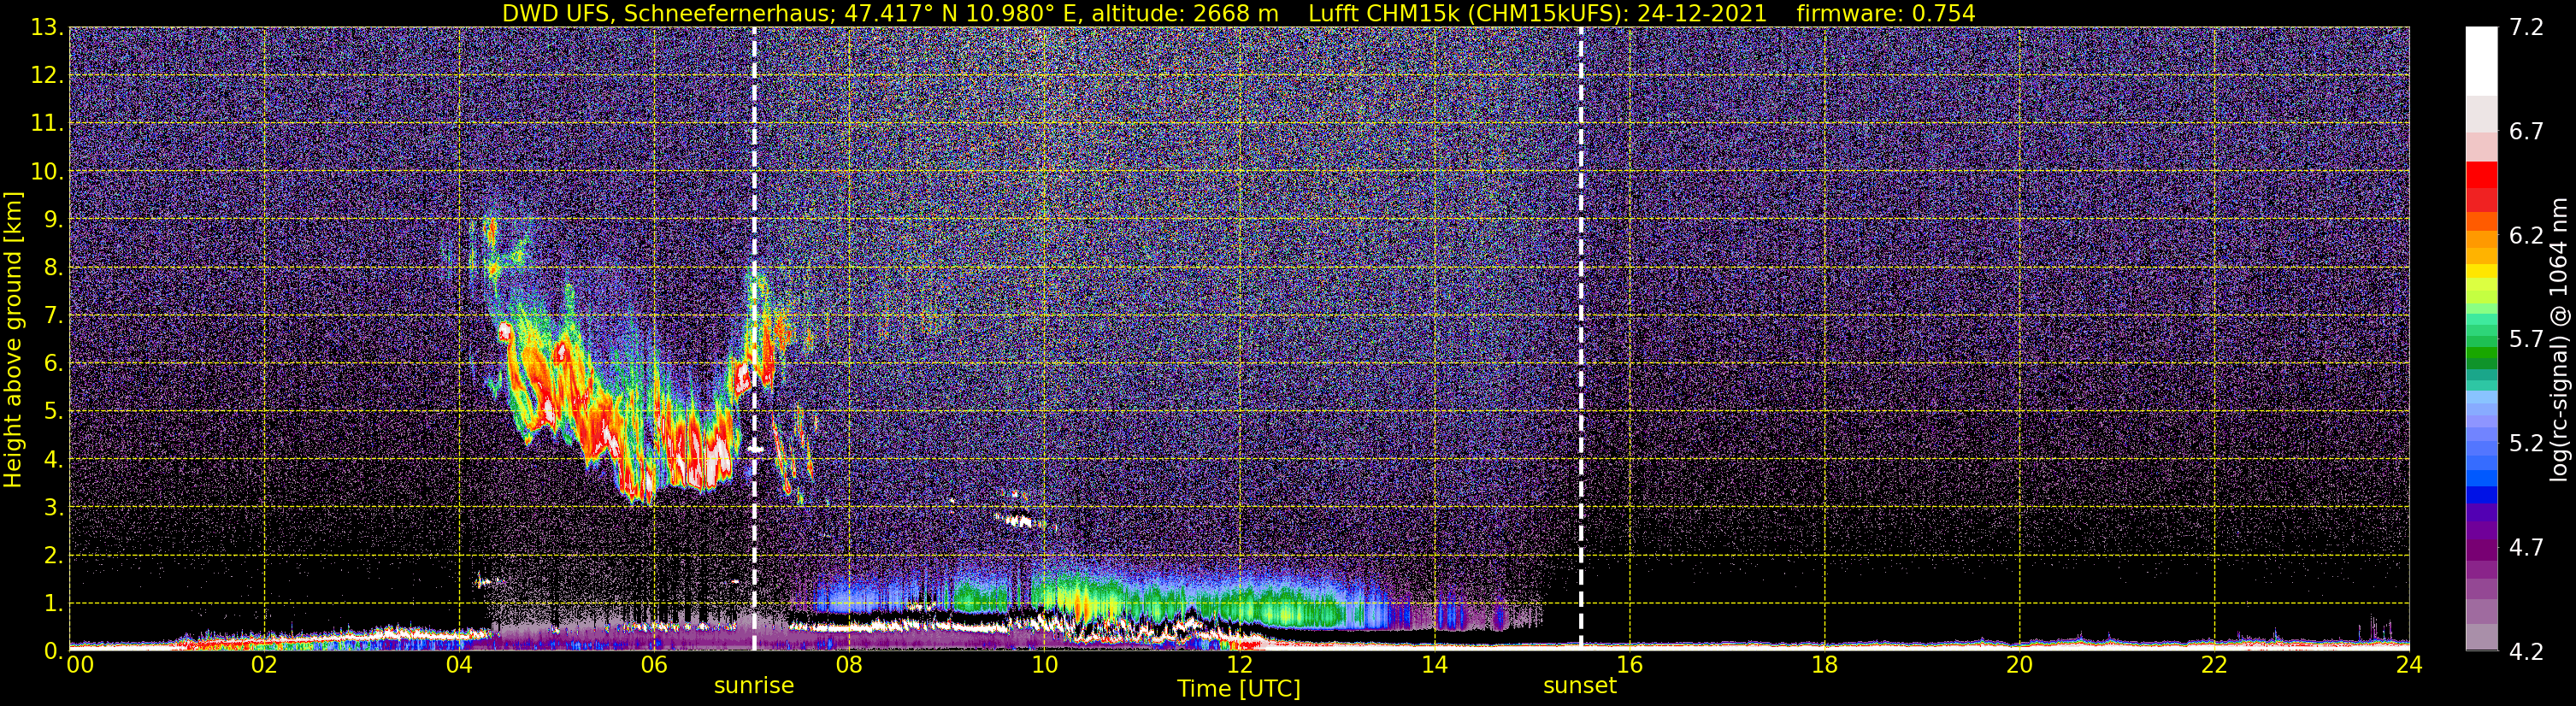Click the 'sunset' label below the axis
Viewport: 2576px width, 706px height.
click(x=1580, y=686)
